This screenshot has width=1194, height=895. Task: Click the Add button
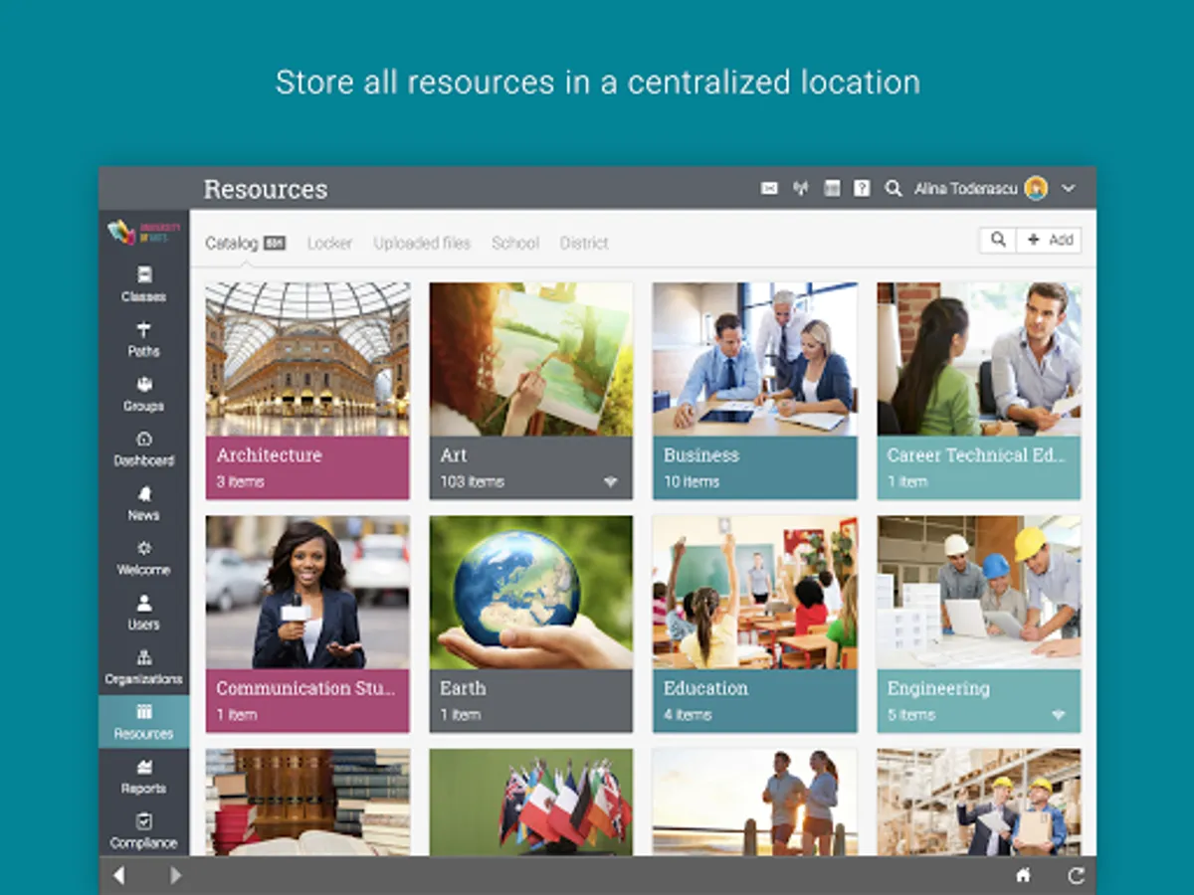click(1050, 240)
